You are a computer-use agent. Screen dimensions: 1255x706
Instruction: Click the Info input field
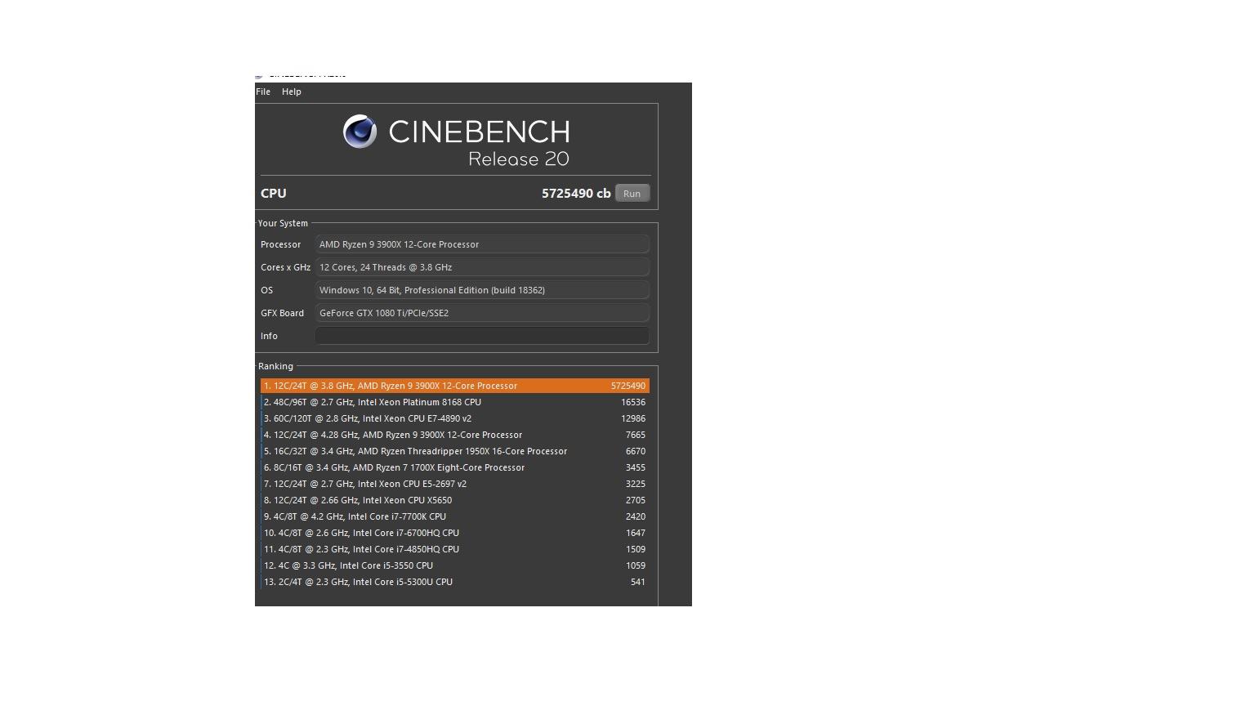(482, 336)
